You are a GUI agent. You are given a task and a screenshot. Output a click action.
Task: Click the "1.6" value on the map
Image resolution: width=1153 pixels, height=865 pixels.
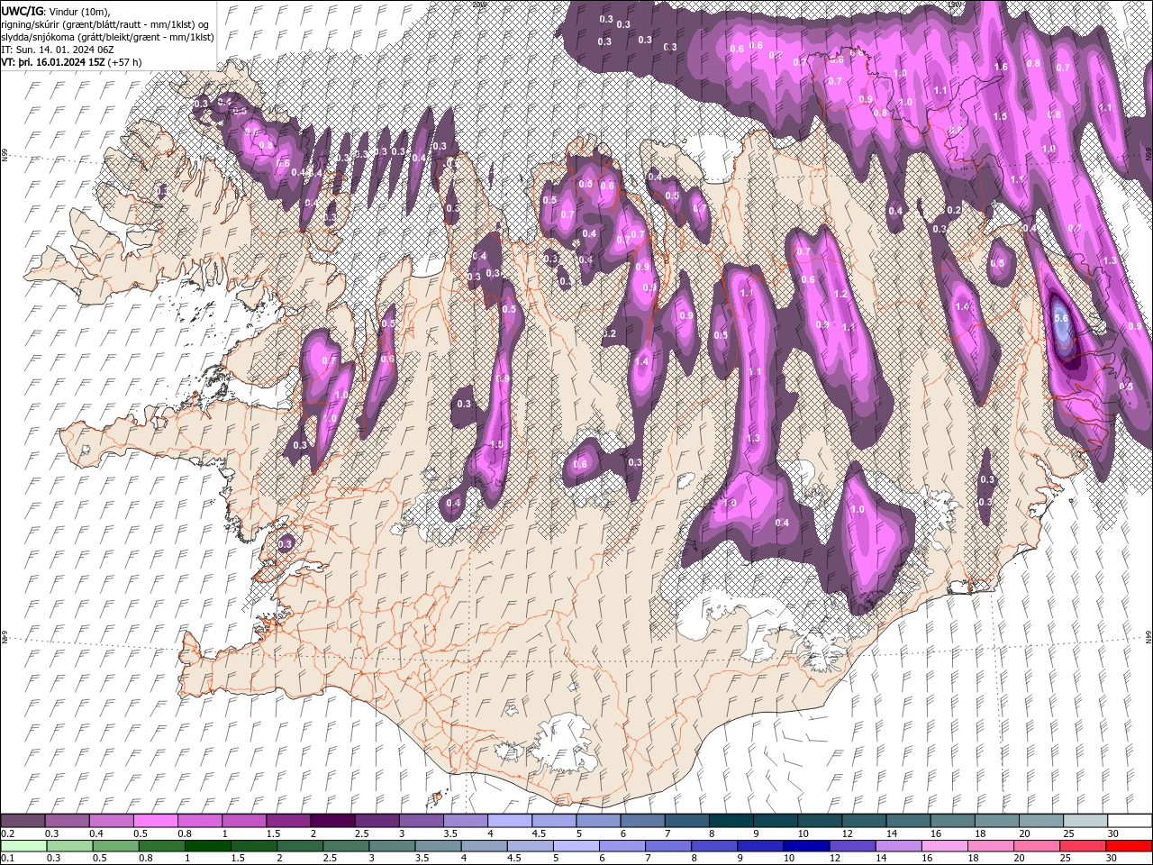[x=1001, y=68]
